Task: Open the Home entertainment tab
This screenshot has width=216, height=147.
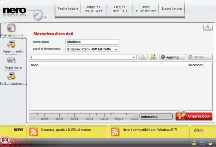Action: [146, 8]
